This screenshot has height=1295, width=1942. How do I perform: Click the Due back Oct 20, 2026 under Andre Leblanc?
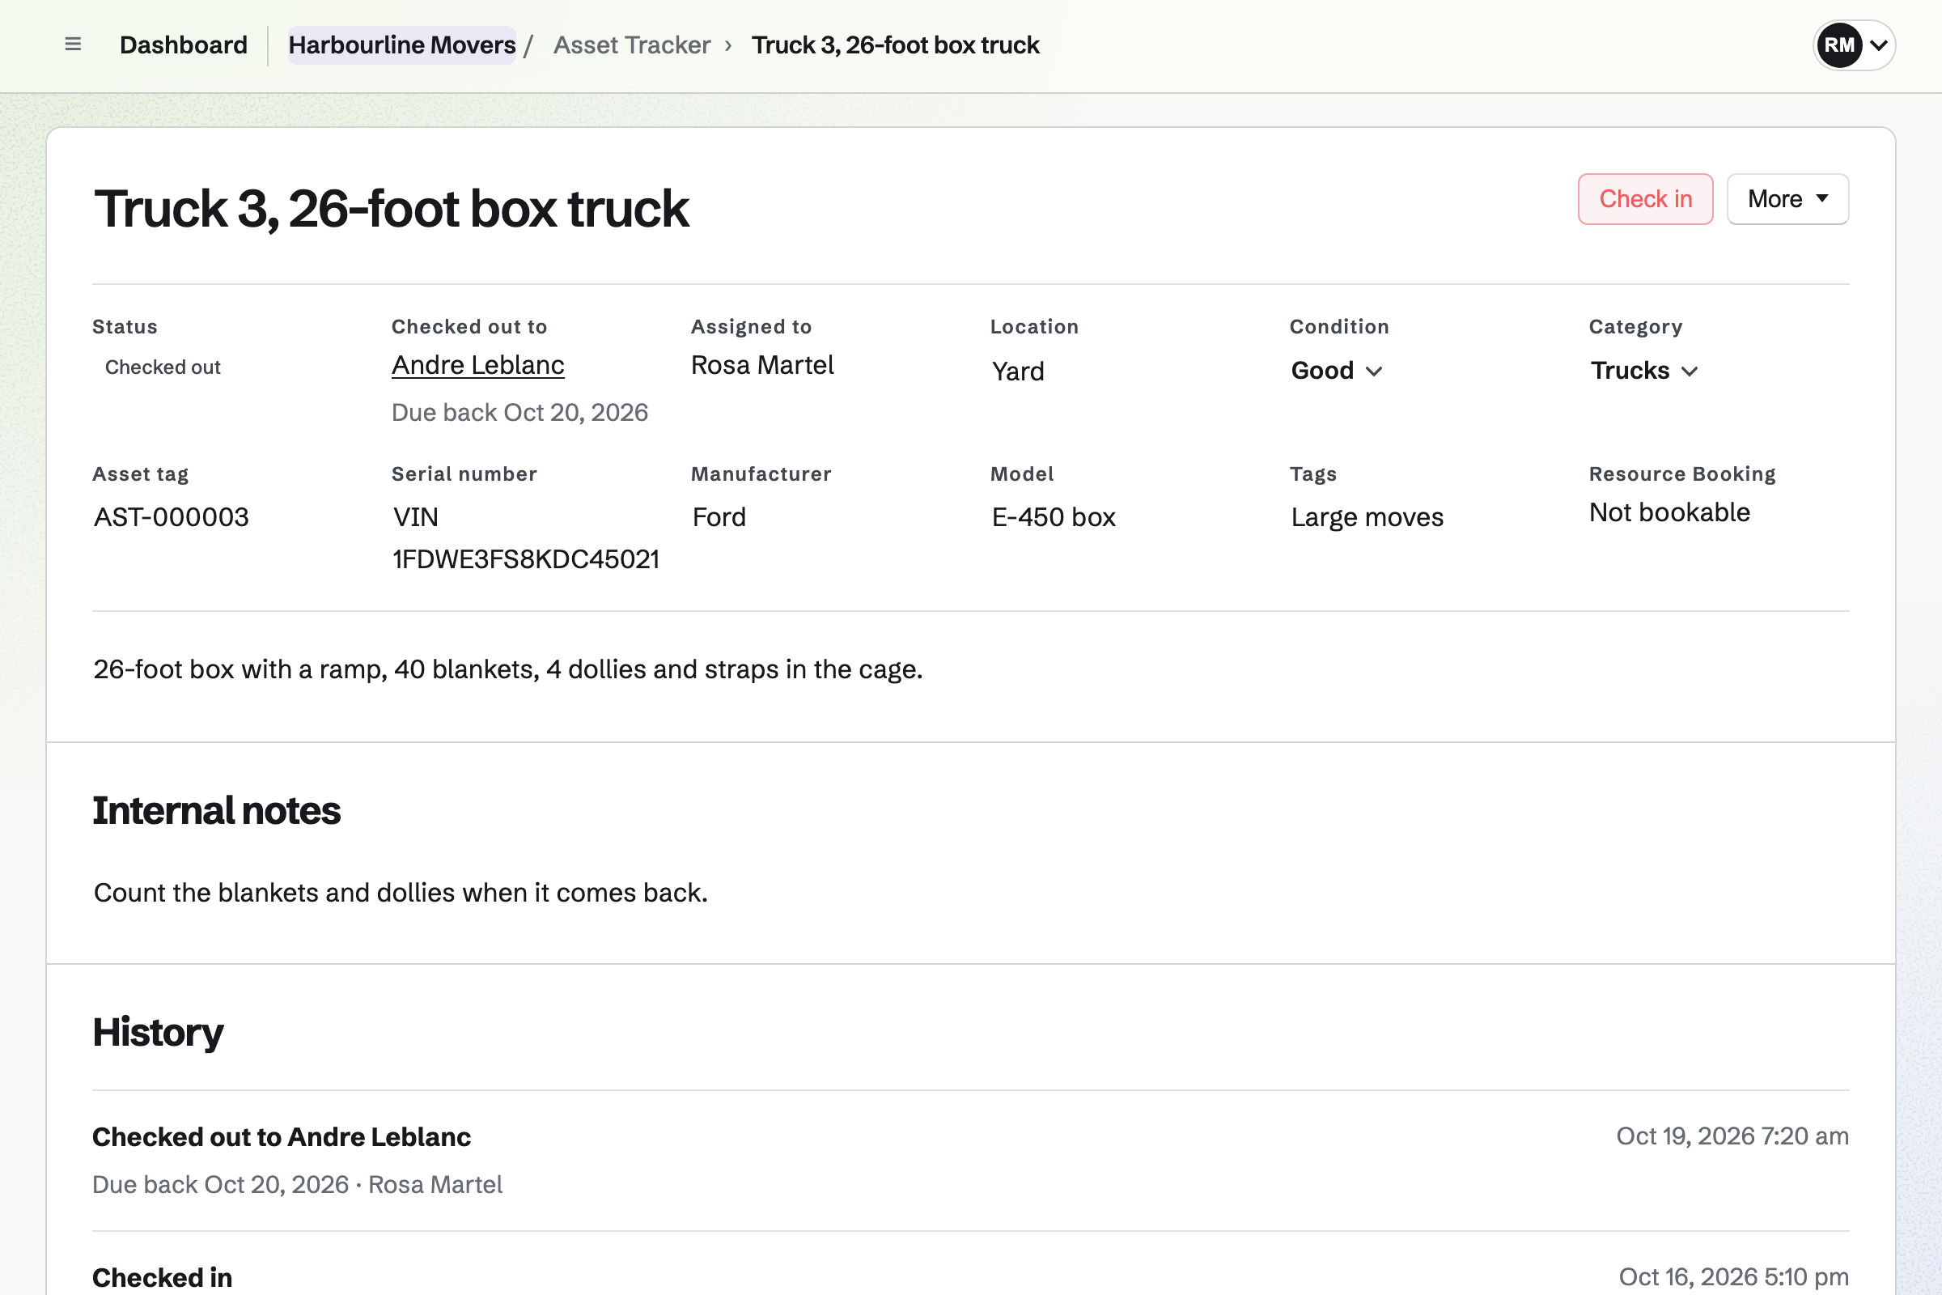pos(519,412)
